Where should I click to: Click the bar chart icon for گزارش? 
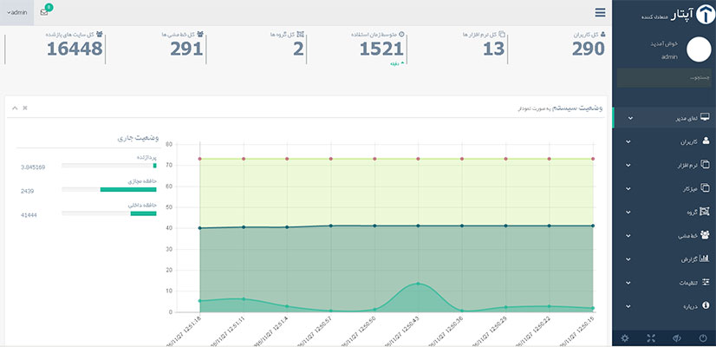tap(705, 259)
